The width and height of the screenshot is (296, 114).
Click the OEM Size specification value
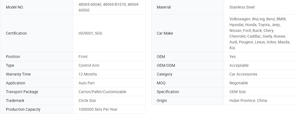point(238,92)
